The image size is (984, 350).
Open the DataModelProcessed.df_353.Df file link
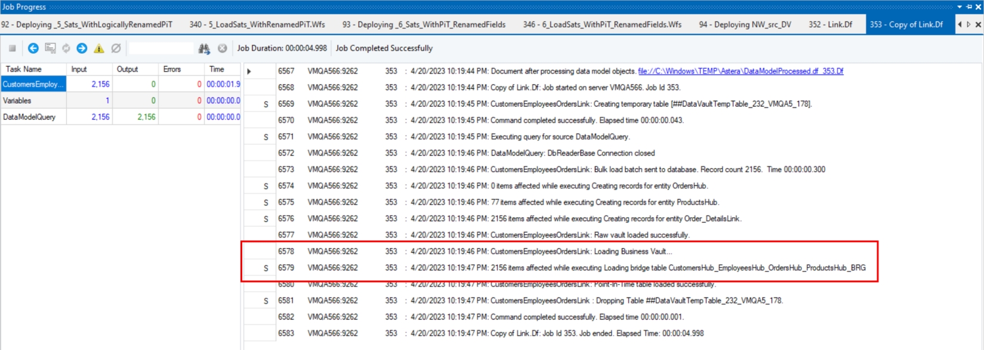741,71
